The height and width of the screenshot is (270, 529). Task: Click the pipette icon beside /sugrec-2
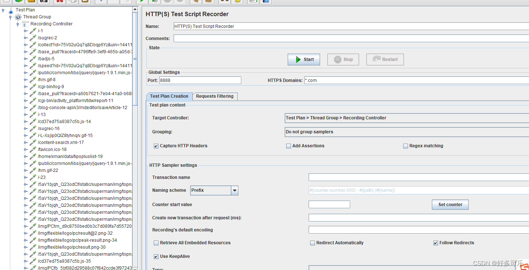[x=33, y=38]
